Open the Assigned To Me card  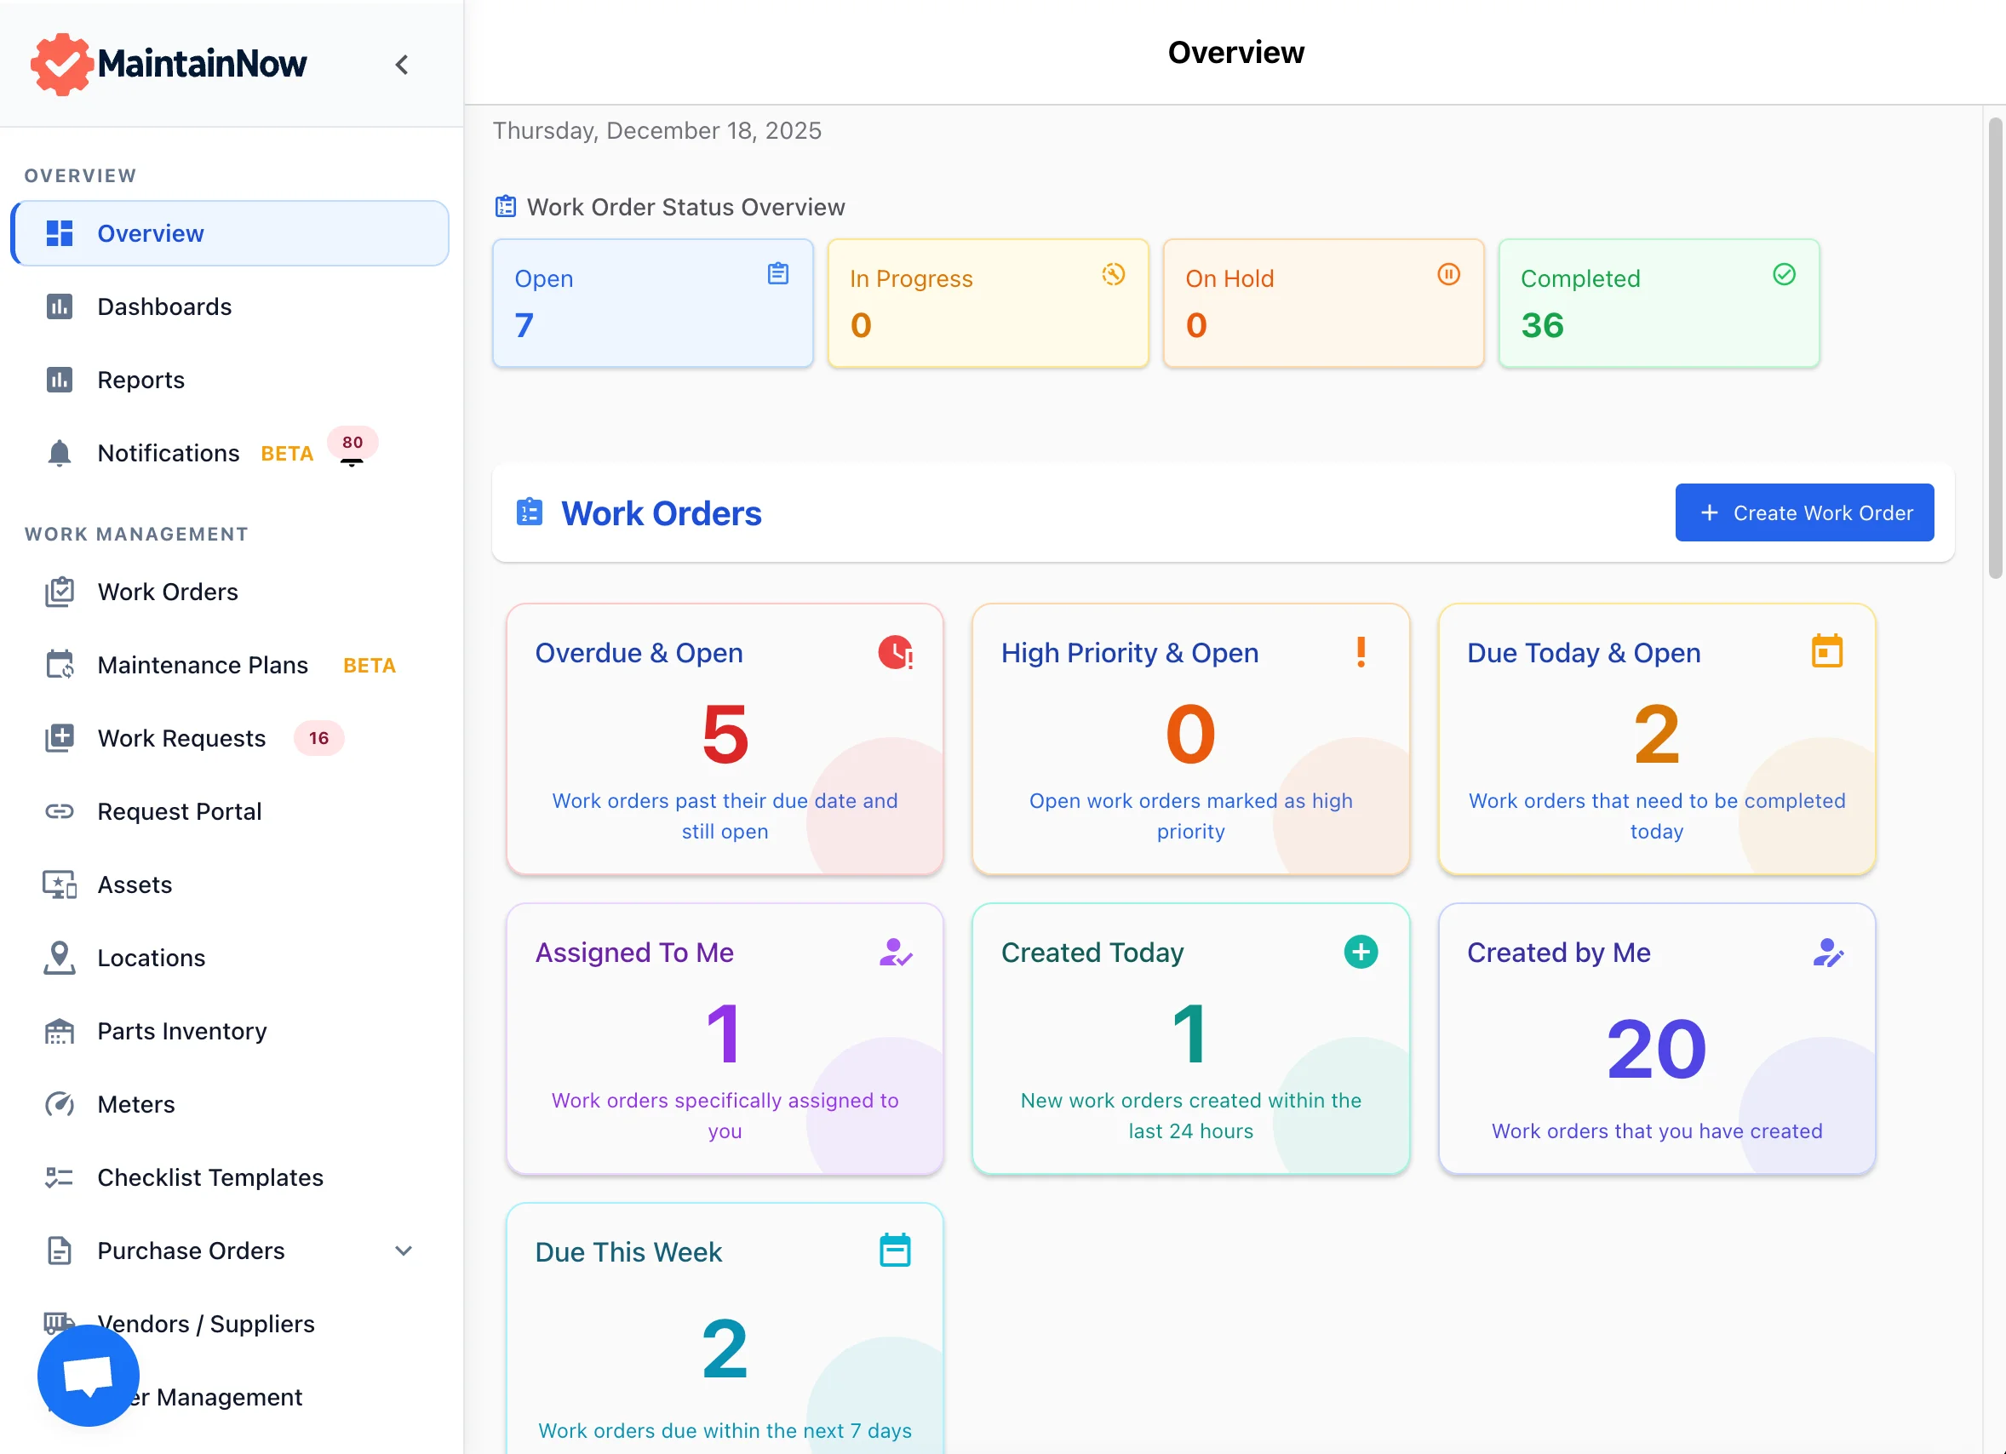point(725,1039)
